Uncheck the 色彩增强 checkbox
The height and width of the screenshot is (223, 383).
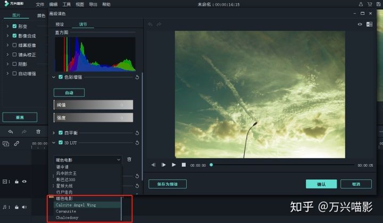pyautogui.click(x=61, y=77)
